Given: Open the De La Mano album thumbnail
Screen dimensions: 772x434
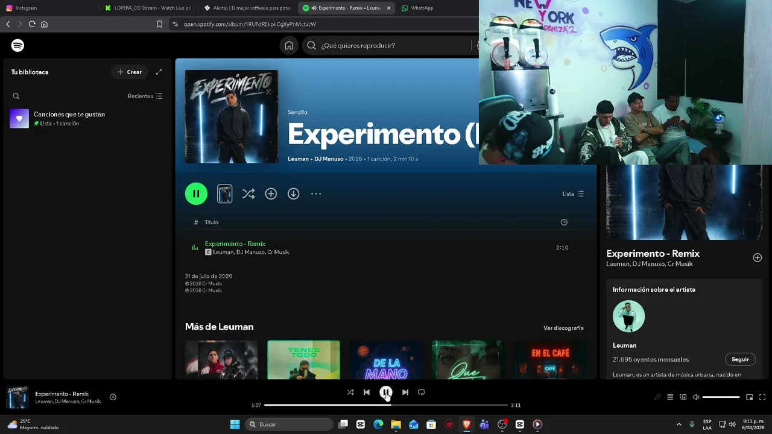Looking at the screenshot, I should click(x=386, y=360).
